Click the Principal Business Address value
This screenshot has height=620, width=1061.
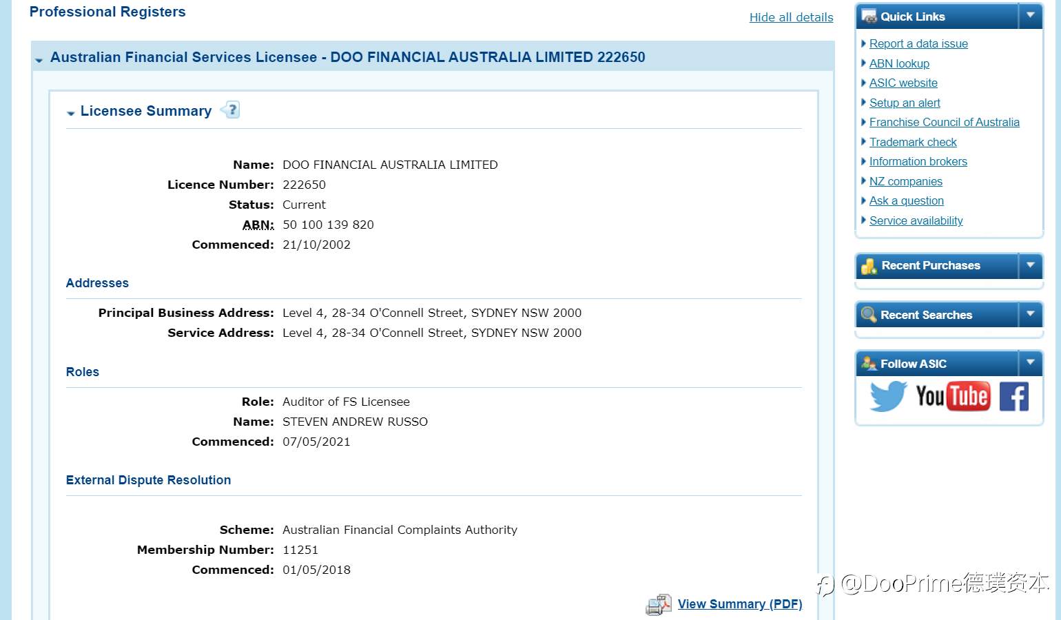click(x=432, y=313)
